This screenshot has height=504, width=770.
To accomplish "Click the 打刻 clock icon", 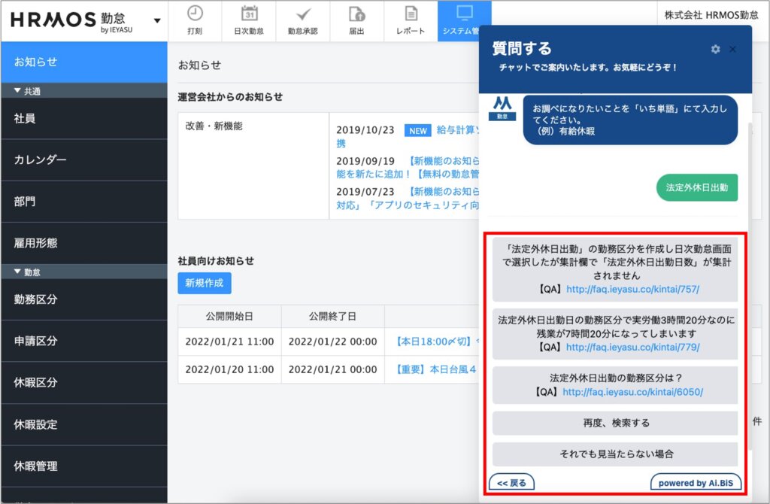I will (195, 14).
